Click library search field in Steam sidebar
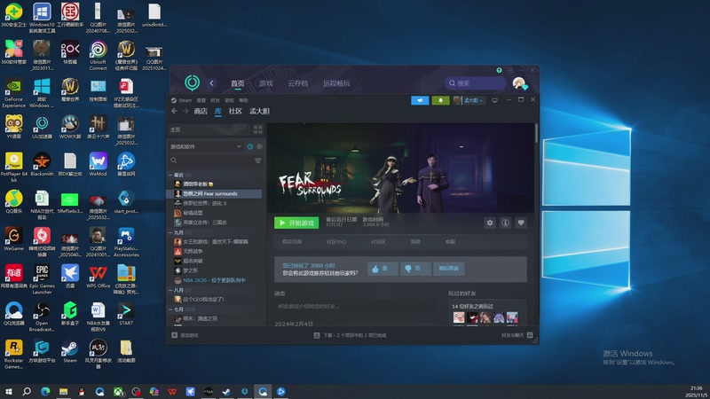The width and height of the screenshot is (710, 399). 210,160
